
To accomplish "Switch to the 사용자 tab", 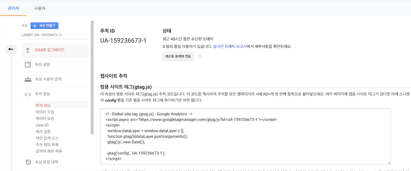I will pyautogui.click(x=39, y=8).
